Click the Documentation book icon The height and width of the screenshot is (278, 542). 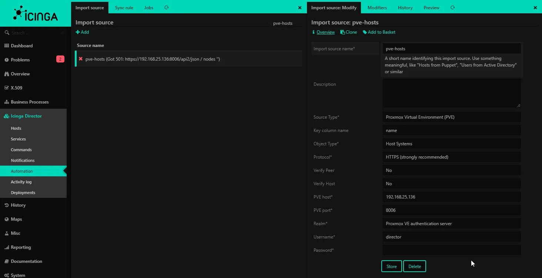tap(7, 261)
